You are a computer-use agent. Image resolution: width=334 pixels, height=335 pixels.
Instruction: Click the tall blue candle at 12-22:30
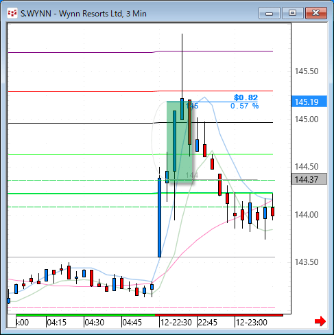click(x=159, y=218)
